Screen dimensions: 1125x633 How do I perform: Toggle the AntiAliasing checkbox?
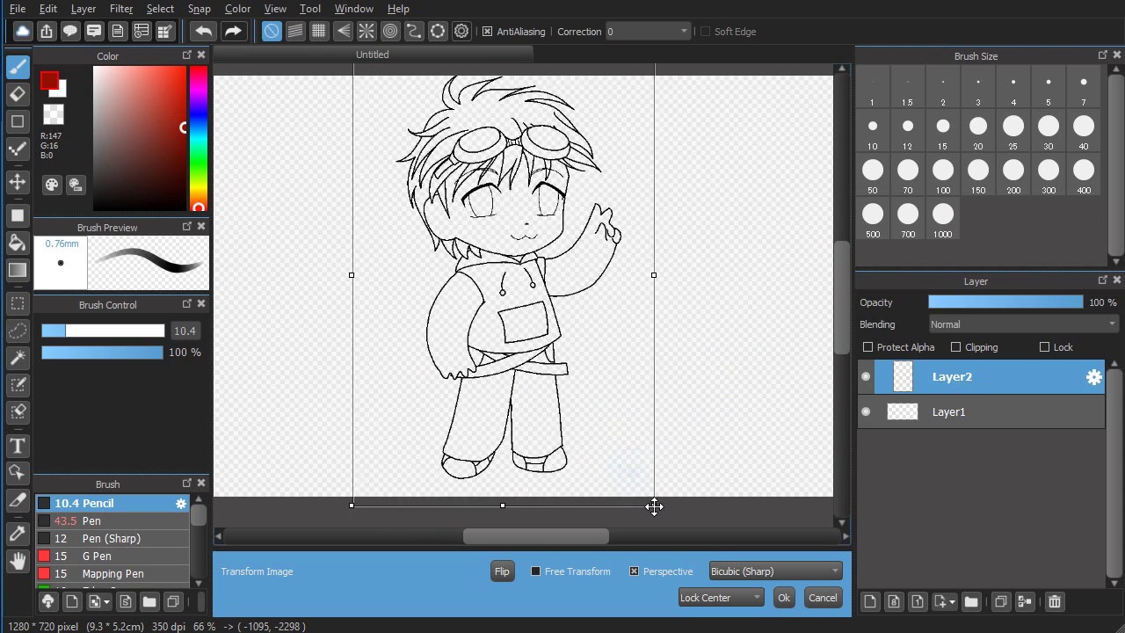click(x=488, y=31)
